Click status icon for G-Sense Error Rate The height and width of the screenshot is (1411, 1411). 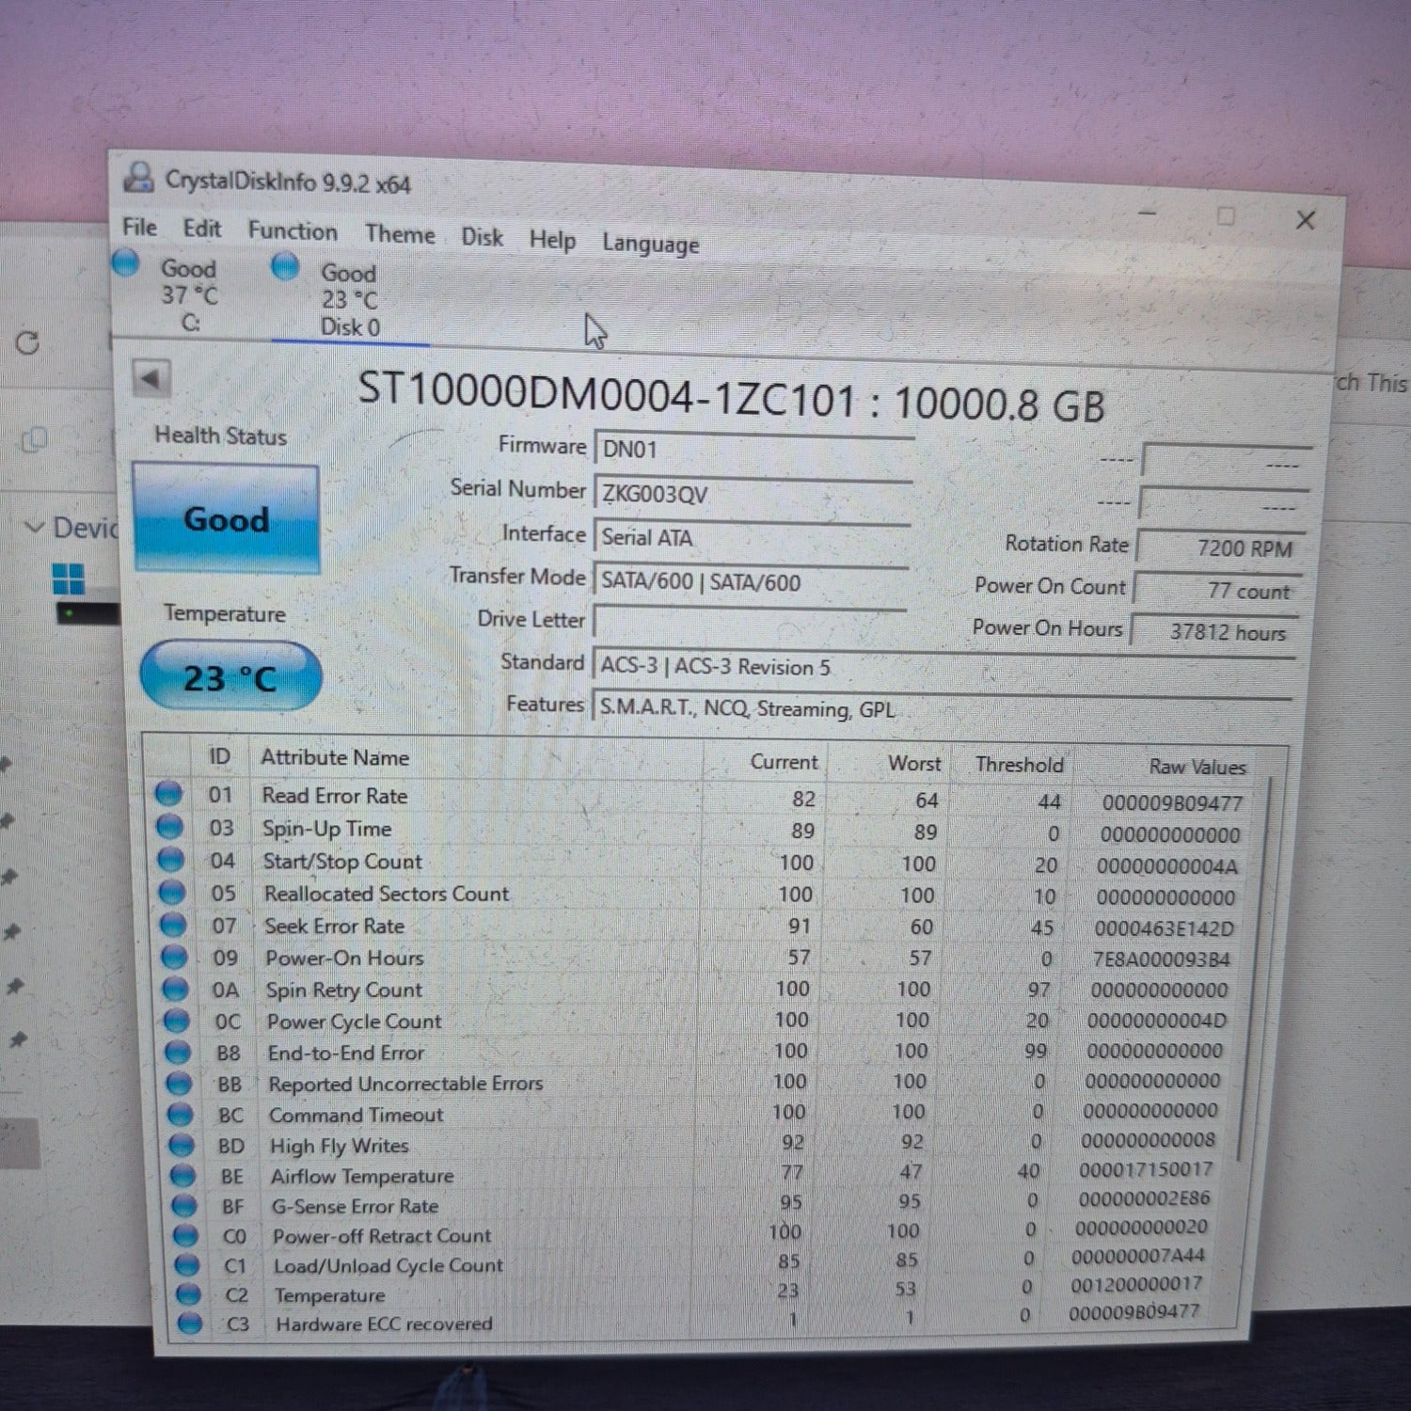point(184,1205)
